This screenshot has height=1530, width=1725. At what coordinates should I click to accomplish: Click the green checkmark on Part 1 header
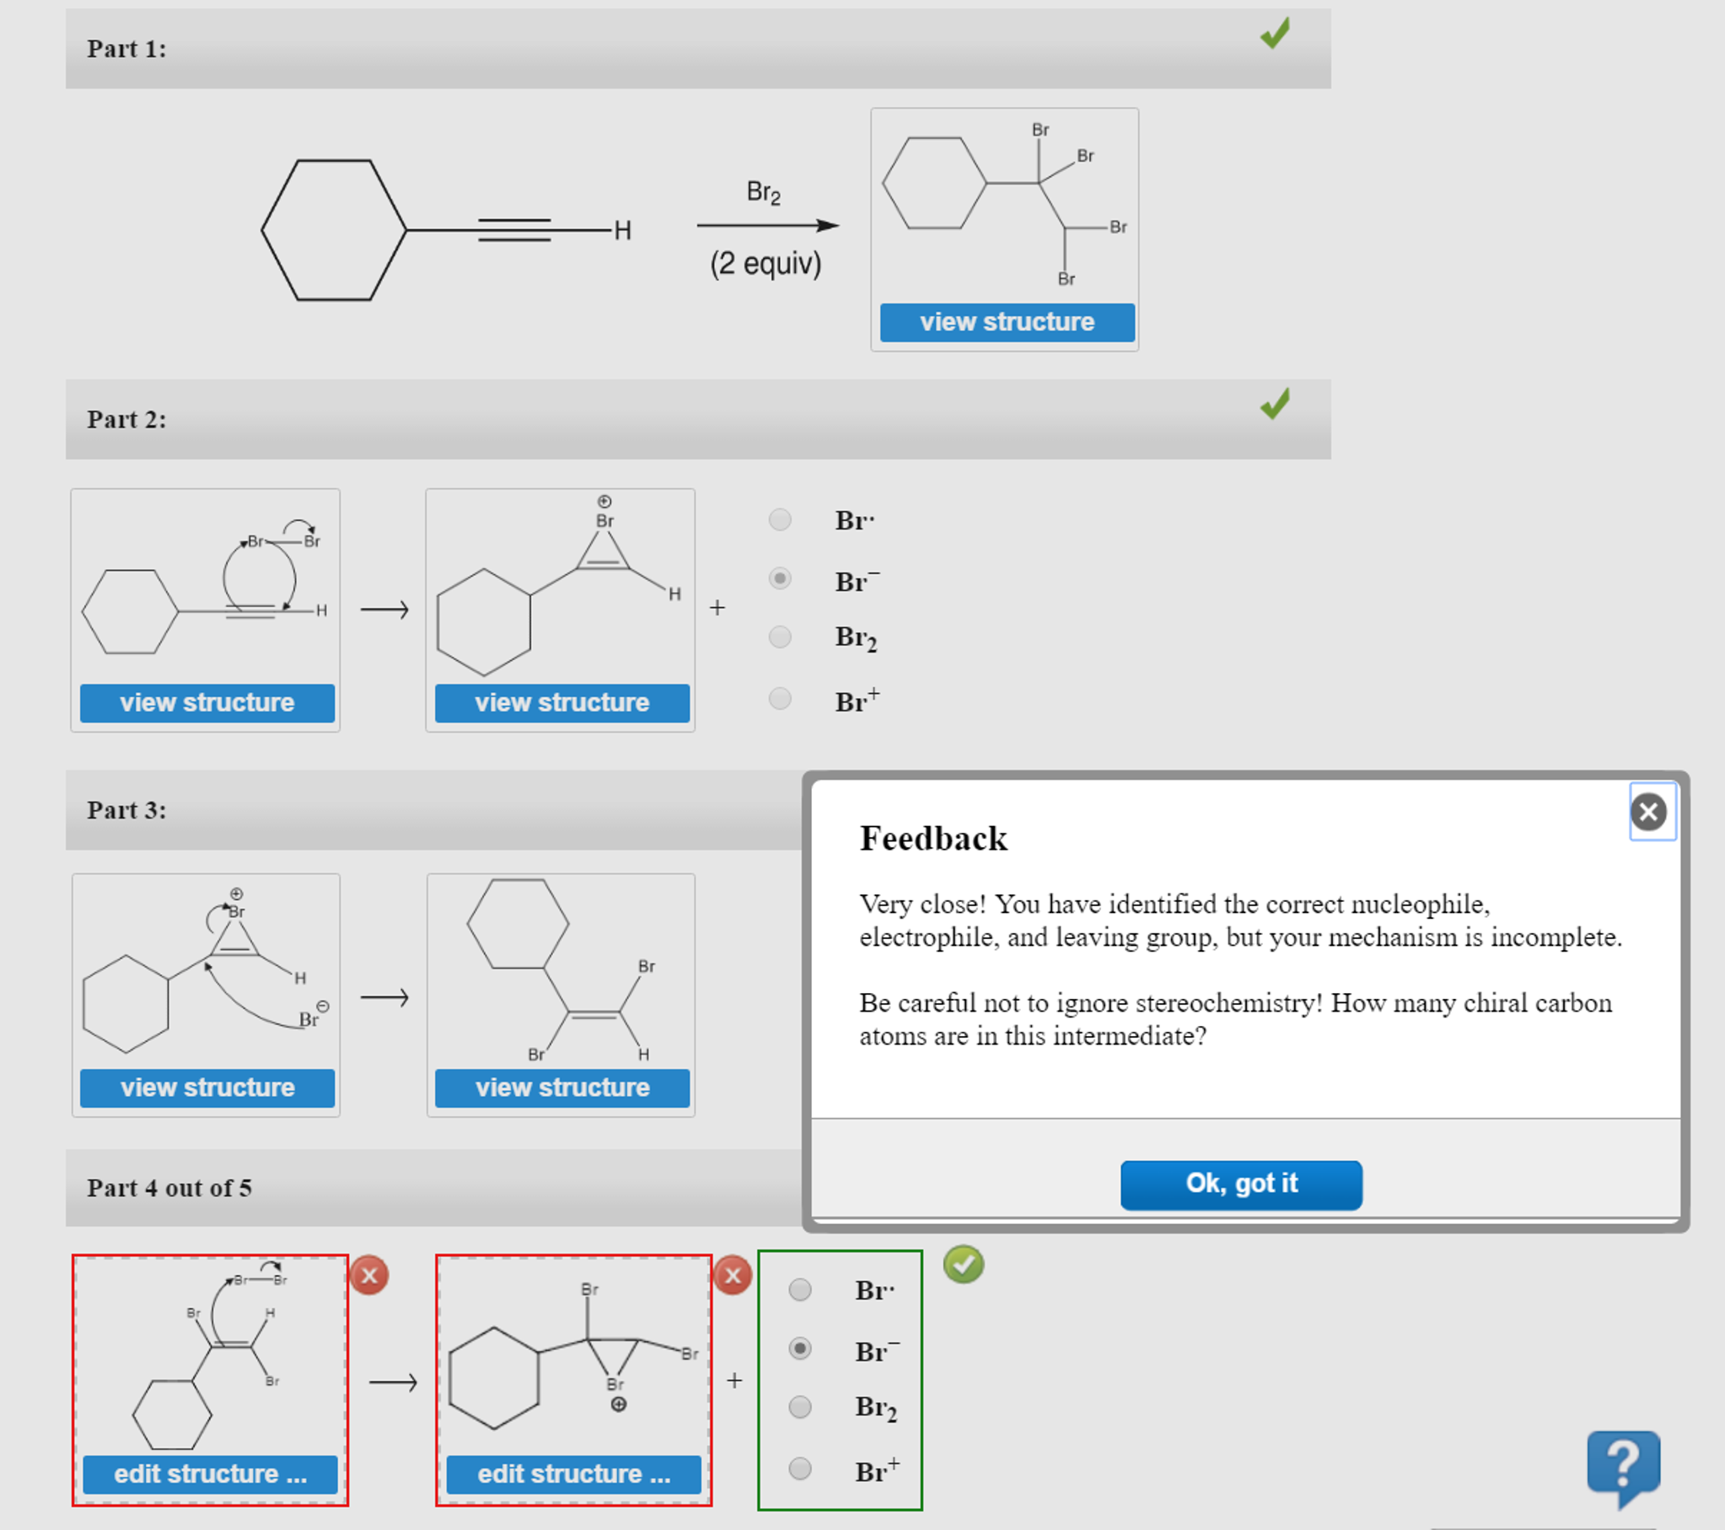(1275, 35)
